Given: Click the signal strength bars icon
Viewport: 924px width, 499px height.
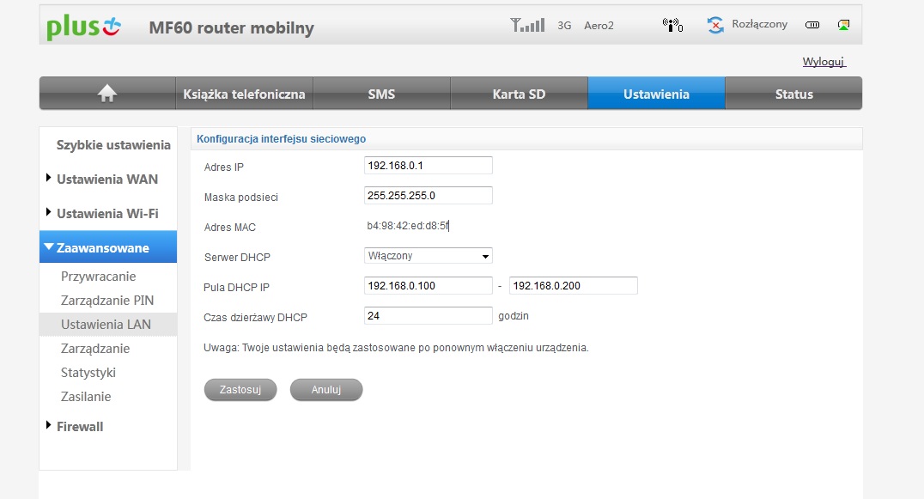Looking at the screenshot, I should 527,25.
